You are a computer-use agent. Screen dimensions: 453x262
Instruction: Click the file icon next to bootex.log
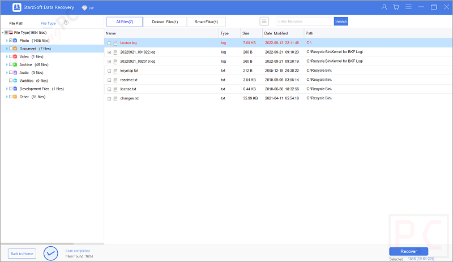(x=116, y=43)
